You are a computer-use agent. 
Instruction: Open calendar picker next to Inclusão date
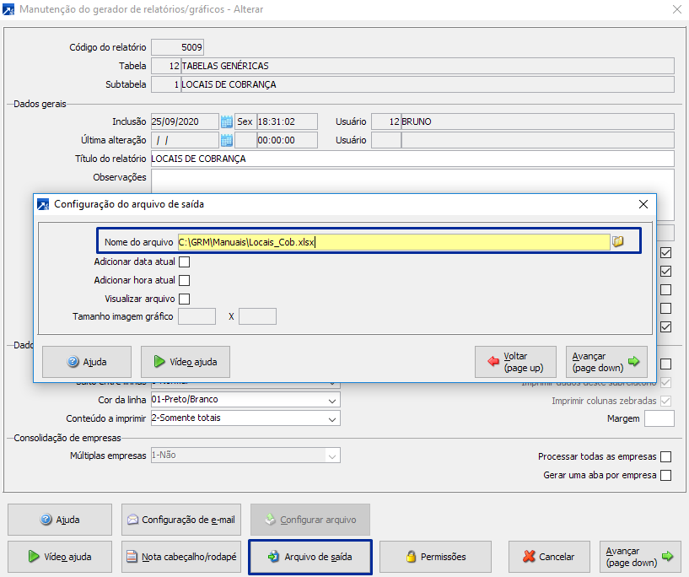[226, 121]
